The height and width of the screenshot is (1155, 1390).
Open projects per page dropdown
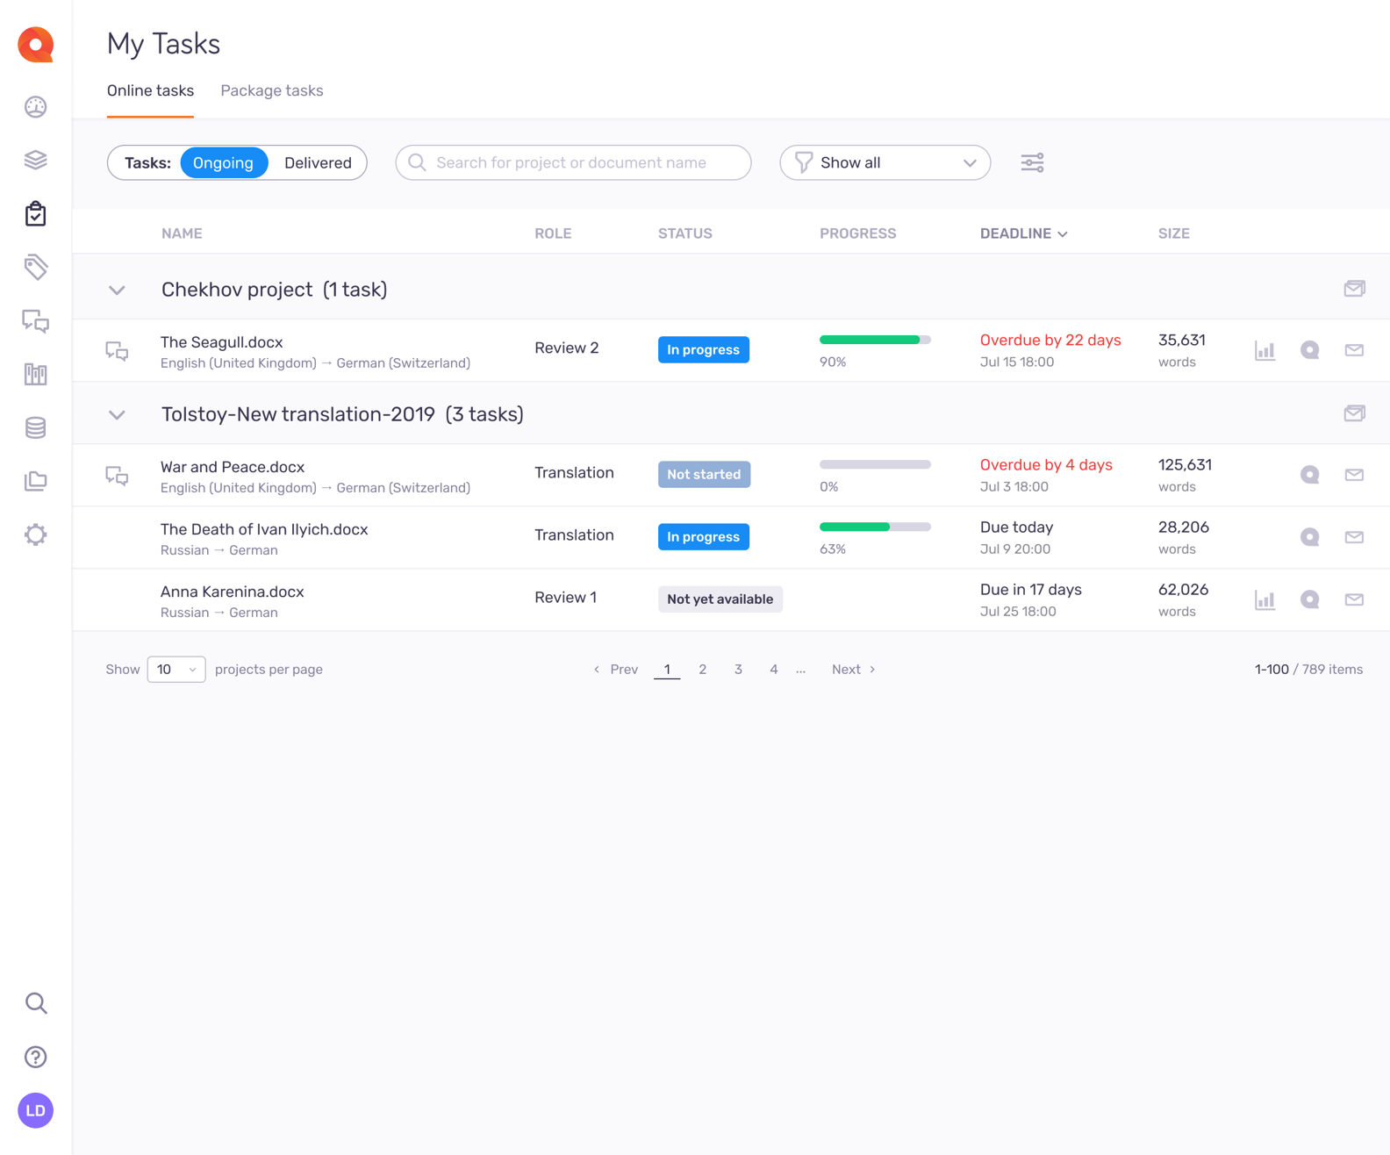[x=176, y=670]
